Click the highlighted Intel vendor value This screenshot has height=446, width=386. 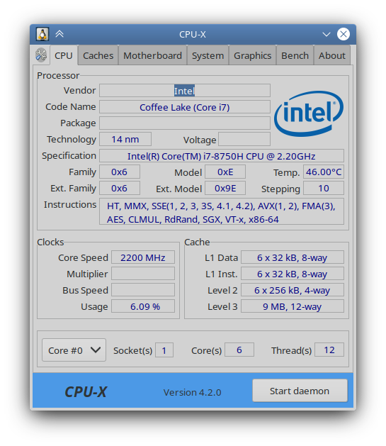(184, 91)
